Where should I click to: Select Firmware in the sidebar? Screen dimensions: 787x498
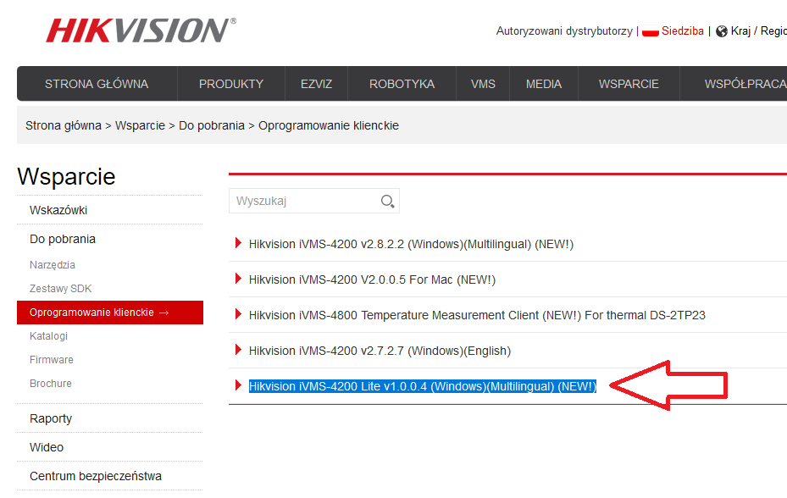(x=51, y=360)
